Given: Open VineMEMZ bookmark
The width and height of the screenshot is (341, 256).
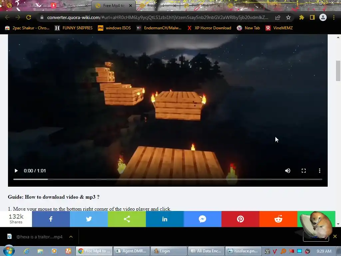Looking at the screenshot, I should click(x=279, y=28).
